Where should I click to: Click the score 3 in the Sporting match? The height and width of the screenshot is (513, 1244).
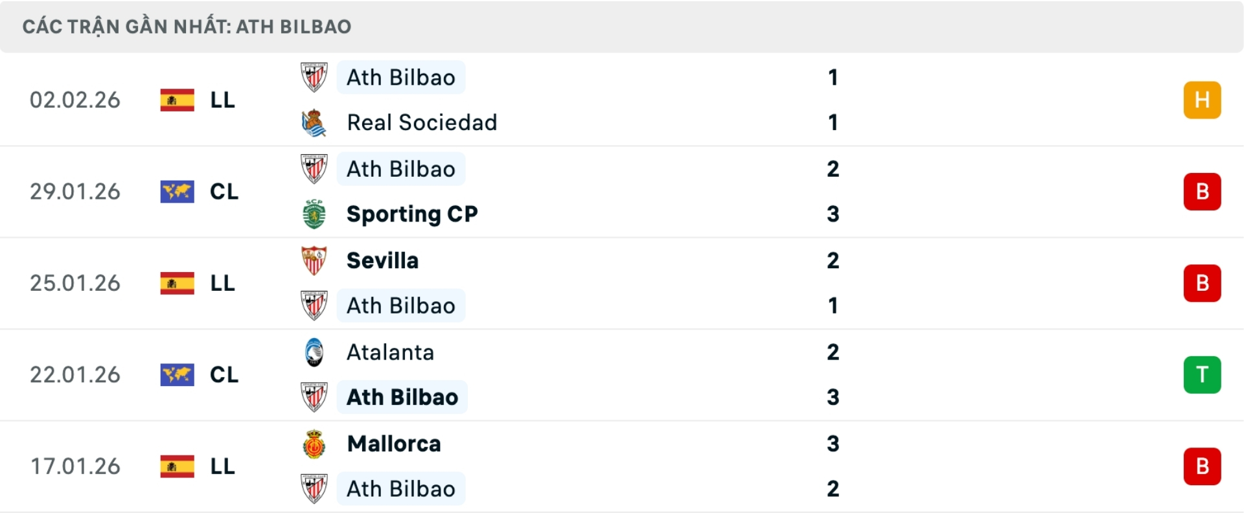pos(834,214)
